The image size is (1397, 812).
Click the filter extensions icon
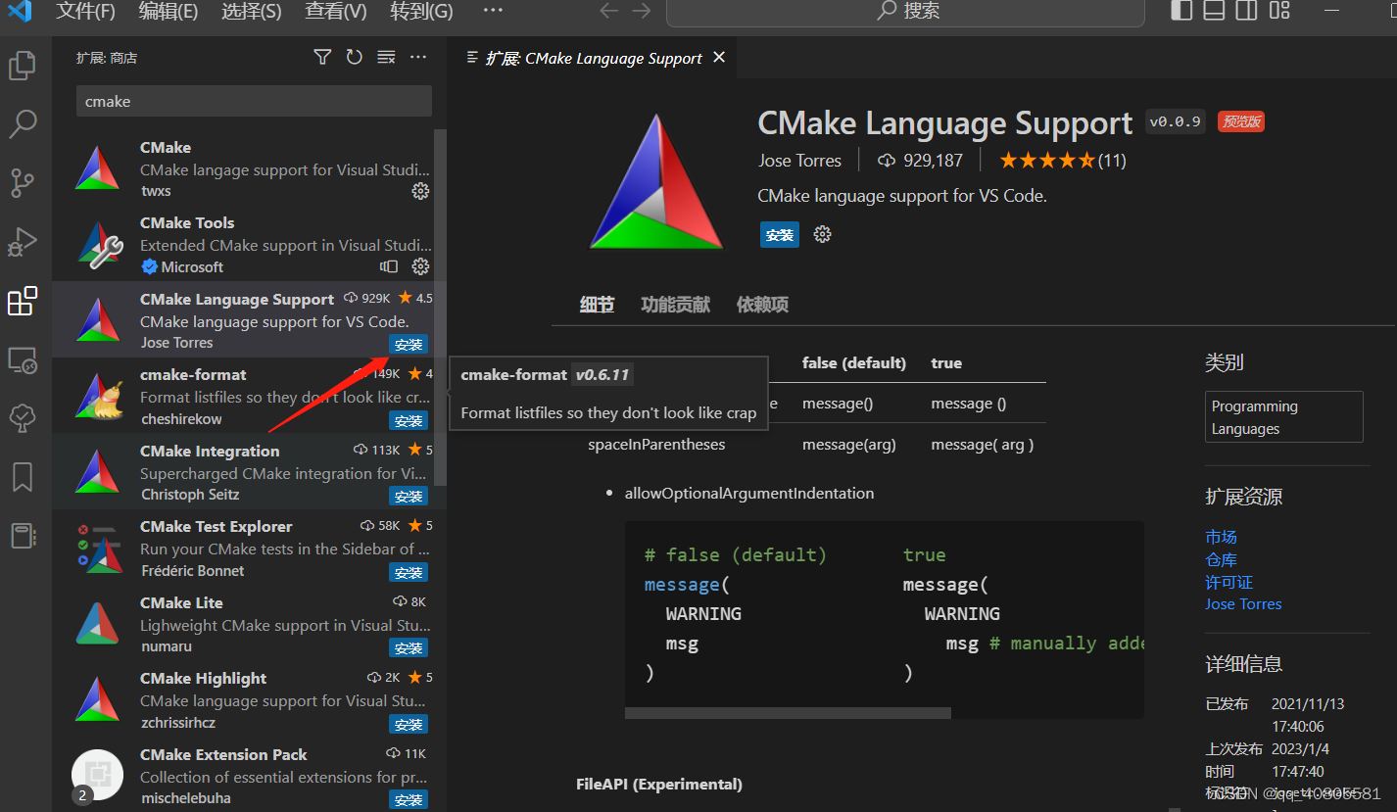click(x=322, y=57)
